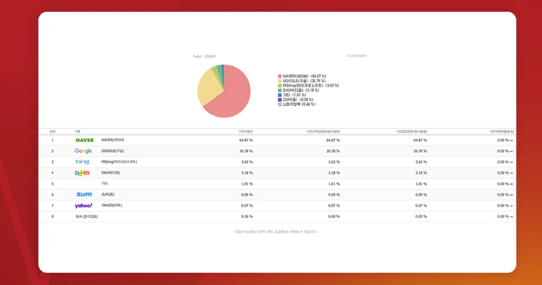Screen dimensions: 542x285
Task: Click the 26.78 % average cell for GOOGLE
Action: 246,151
